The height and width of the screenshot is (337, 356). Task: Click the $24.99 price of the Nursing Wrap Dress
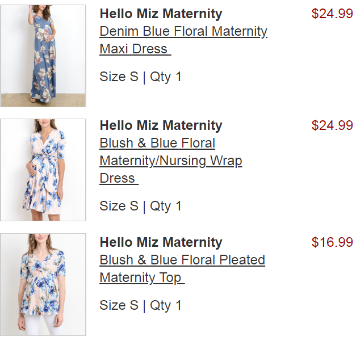click(332, 126)
